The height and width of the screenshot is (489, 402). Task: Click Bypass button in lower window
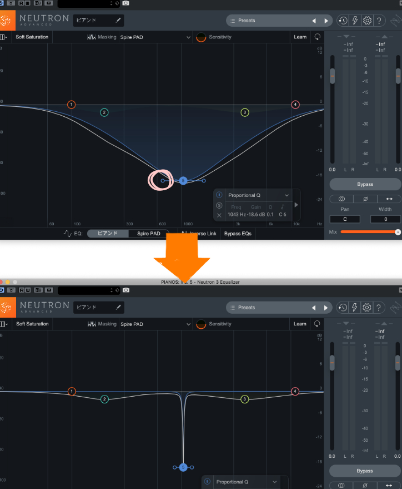click(365, 471)
